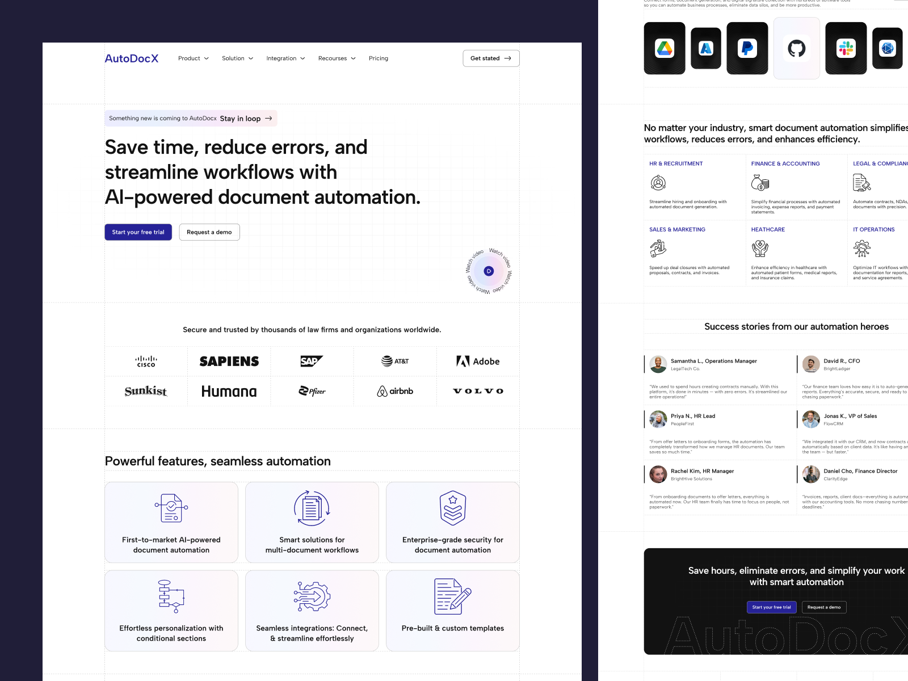Screen dimensions: 908x681
Task: Follow the Stay in loop announcement link
Action: coord(246,119)
